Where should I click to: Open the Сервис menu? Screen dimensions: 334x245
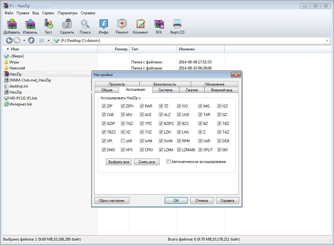48,13
